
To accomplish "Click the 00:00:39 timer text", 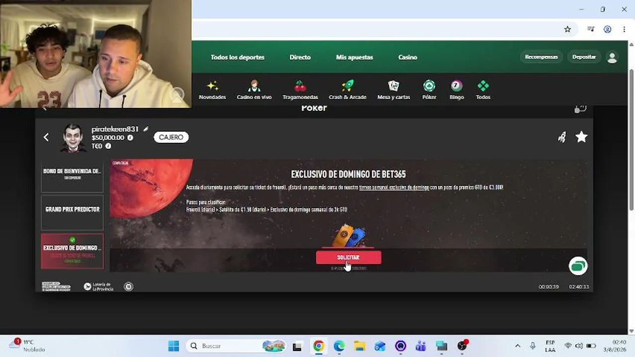I will (x=549, y=287).
